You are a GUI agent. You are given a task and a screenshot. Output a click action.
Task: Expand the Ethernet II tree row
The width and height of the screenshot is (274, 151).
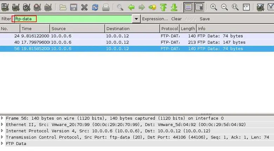point(2,125)
